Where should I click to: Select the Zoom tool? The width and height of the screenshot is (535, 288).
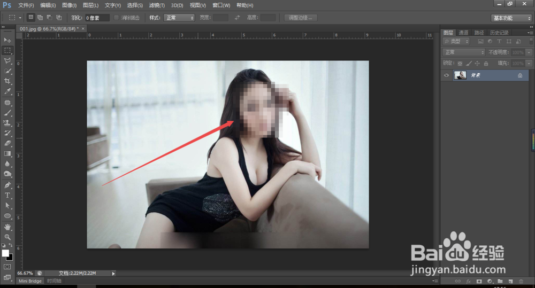pos(7,237)
